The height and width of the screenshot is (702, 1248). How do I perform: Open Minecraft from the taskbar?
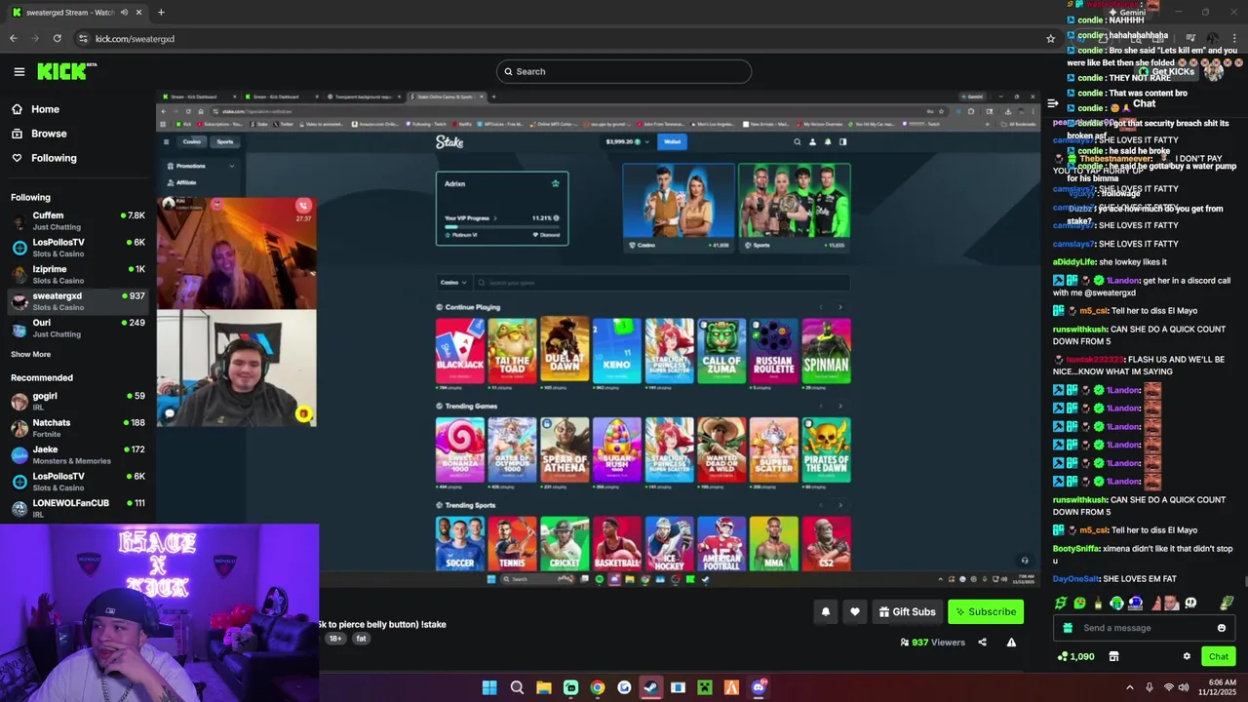[x=705, y=687]
